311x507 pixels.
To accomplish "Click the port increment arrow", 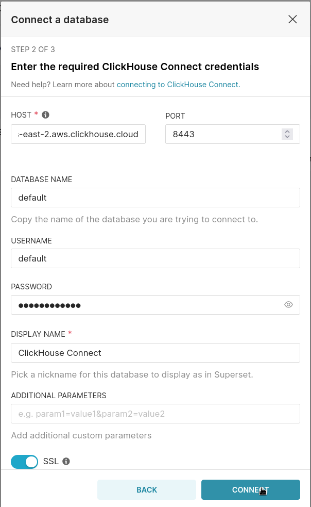I will click(x=287, y=132).
